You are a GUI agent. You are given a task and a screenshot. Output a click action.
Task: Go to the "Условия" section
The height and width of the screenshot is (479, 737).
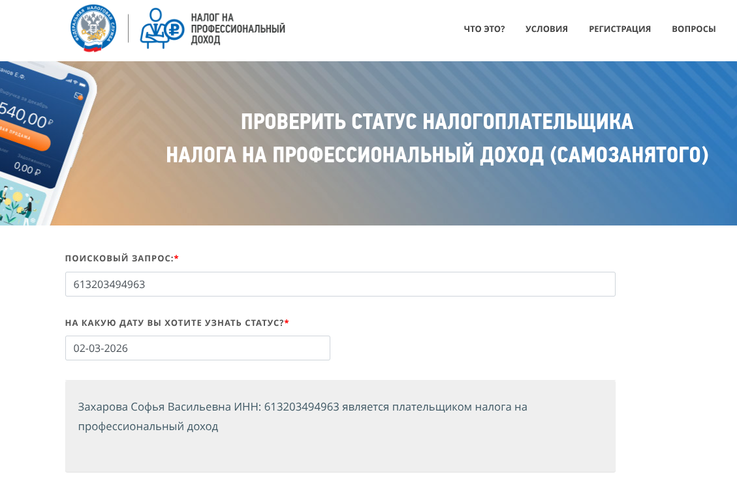546,29
